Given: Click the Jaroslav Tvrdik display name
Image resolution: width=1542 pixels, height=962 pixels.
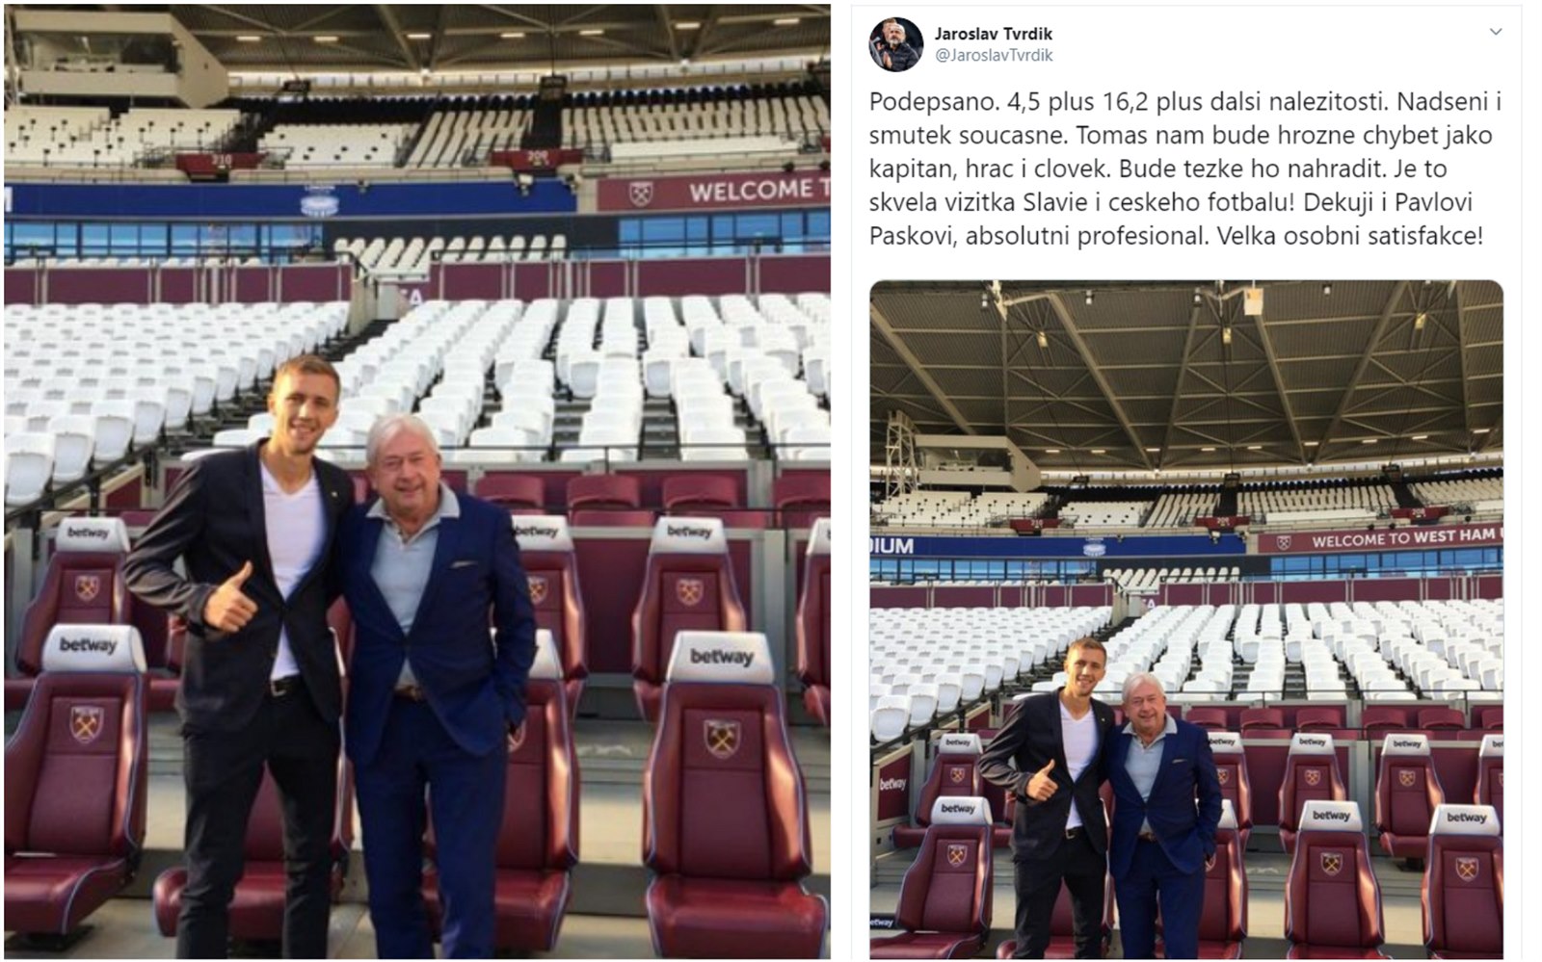Looking at the screenshot, I should [x=993, y=34].
